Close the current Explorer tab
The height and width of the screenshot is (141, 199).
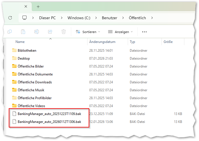pyautogui.click(x=26, y=6)
